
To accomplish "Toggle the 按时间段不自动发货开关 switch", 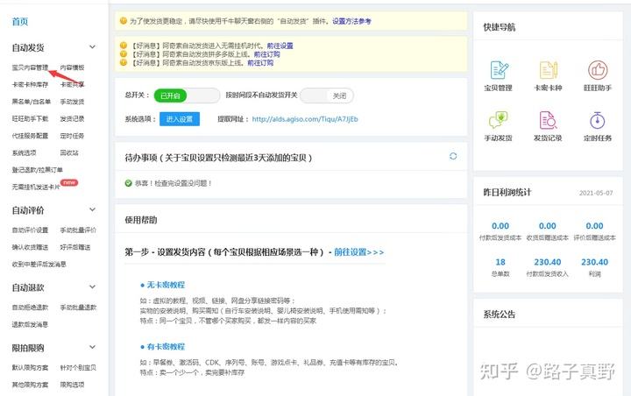I will (327, 95).
